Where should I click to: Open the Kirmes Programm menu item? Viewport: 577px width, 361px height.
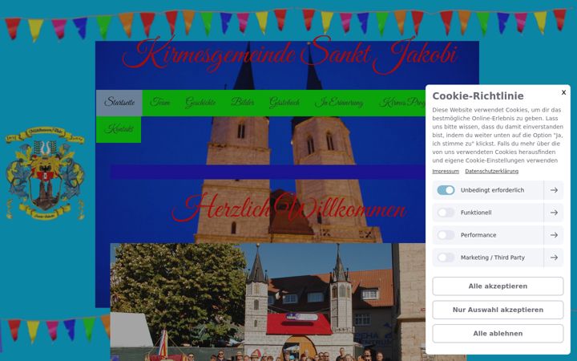pyautogui.click(x=402, y=103)
